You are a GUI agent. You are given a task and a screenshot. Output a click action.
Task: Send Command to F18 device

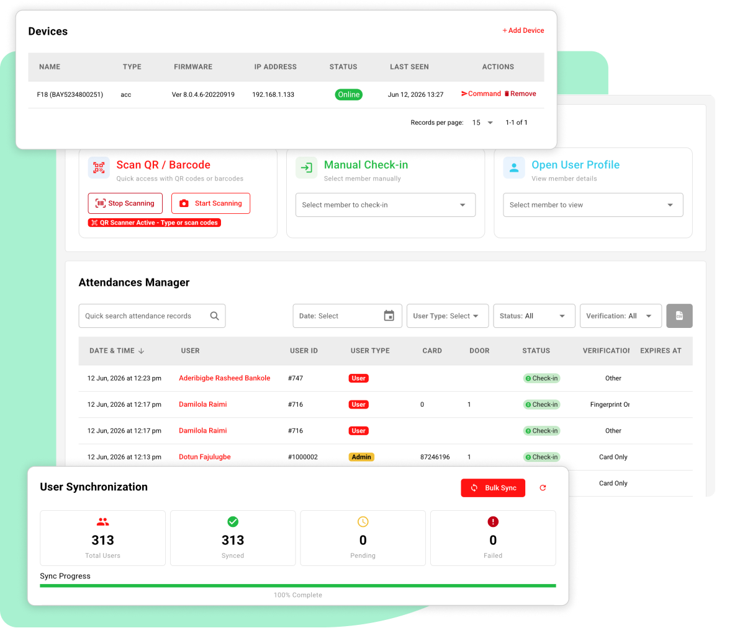coord(481,94)
